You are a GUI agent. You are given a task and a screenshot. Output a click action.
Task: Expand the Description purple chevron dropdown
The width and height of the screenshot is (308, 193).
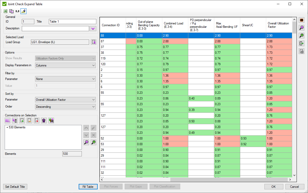coord(93,29)
